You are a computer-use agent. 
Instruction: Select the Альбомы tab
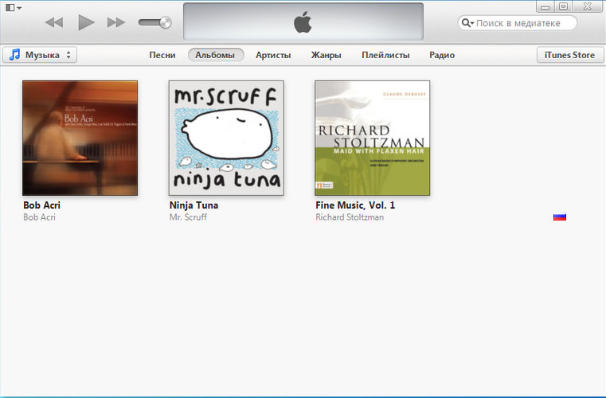(216, 55)
